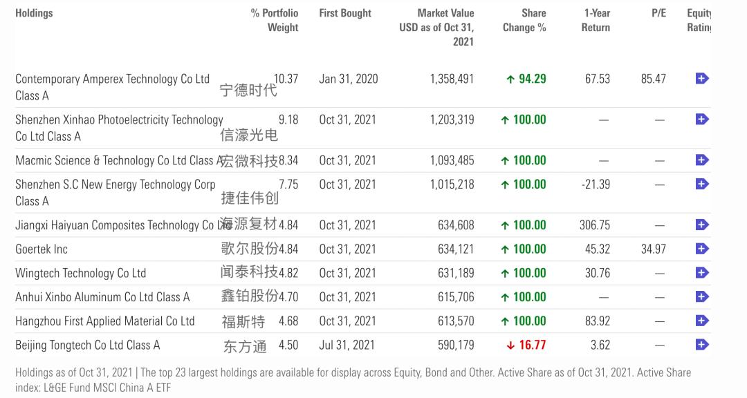Viewport: 747px width, 398px height.
Task: Open Macmic Science equity rating icon
Action: 701,160
